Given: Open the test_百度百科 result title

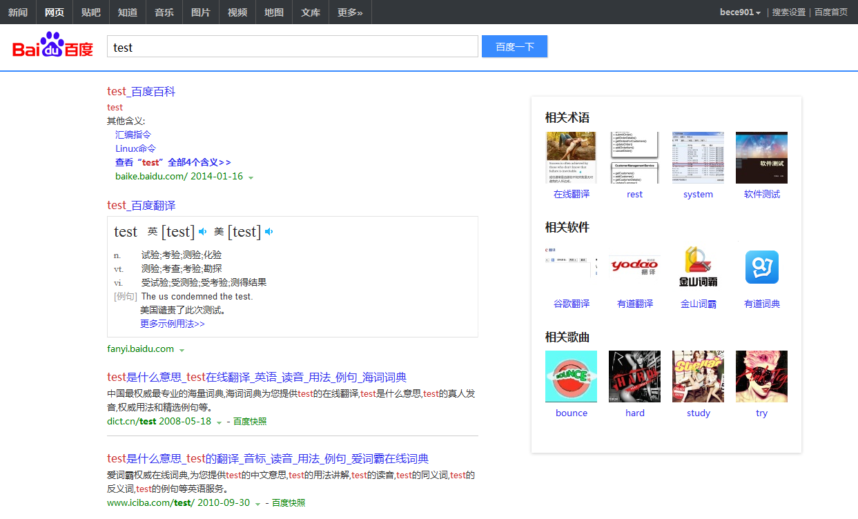Looking at the screenshot, I should [142, 91].
